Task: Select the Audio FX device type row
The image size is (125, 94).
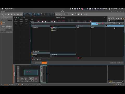Action: (x=41, y=53)
